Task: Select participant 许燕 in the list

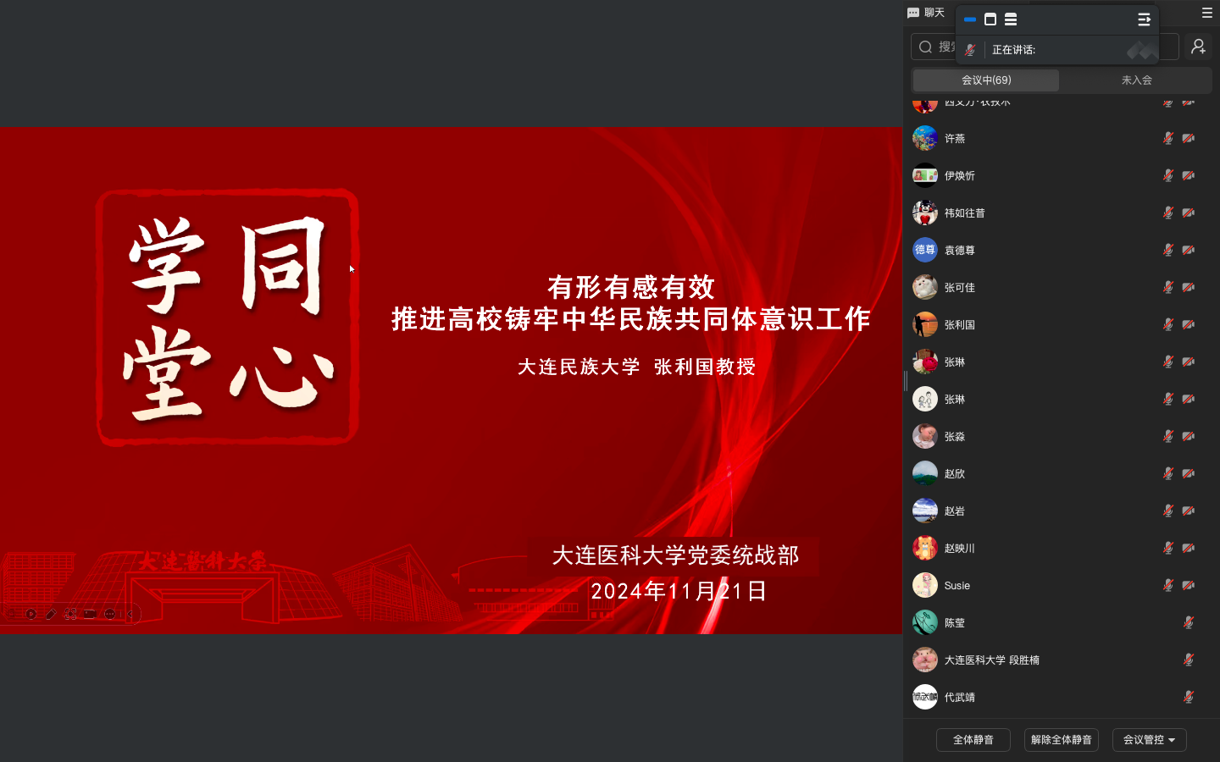Action: pyautogui.click(x=1061, y=138)
